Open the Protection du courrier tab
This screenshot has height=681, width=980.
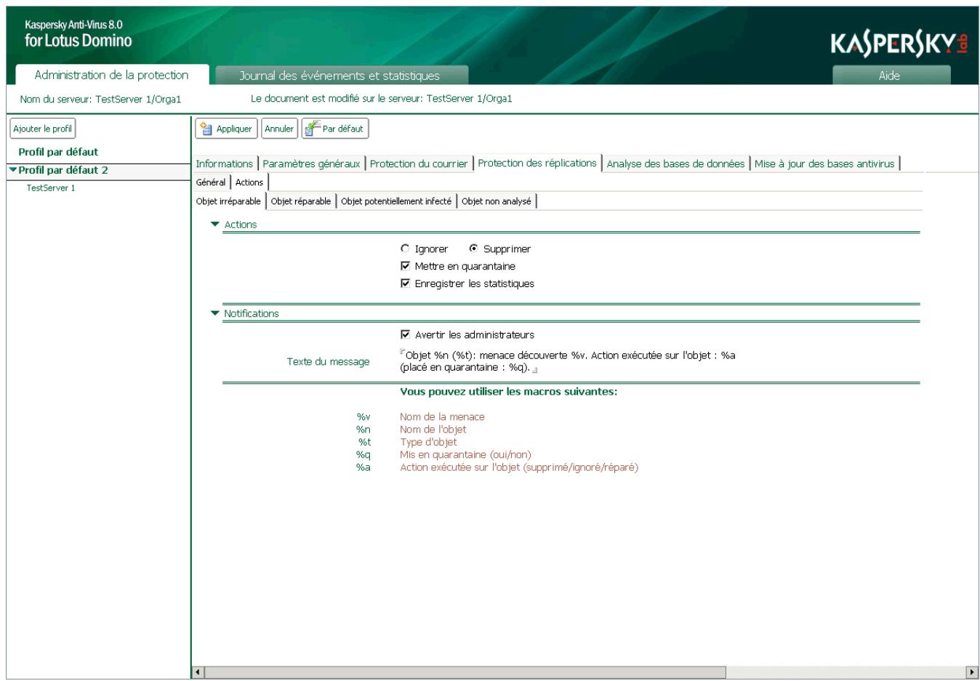pyautogui.click(x=419, y=164)
